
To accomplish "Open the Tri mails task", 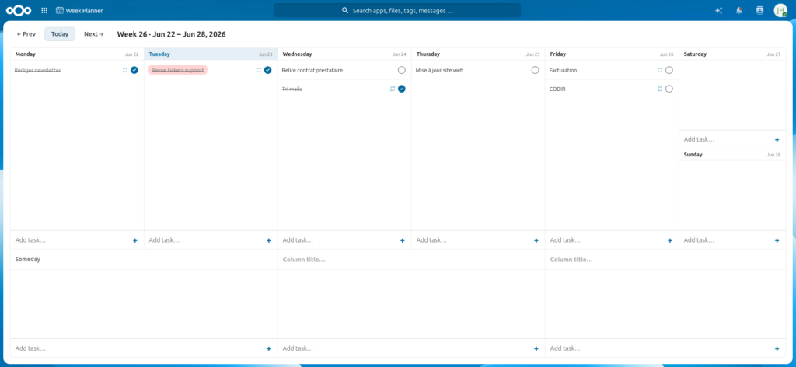I will click(292, 89).
